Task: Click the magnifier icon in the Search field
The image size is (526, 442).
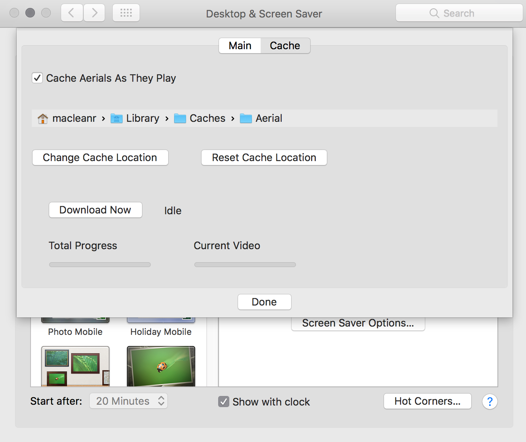Action: click(434, 13)
